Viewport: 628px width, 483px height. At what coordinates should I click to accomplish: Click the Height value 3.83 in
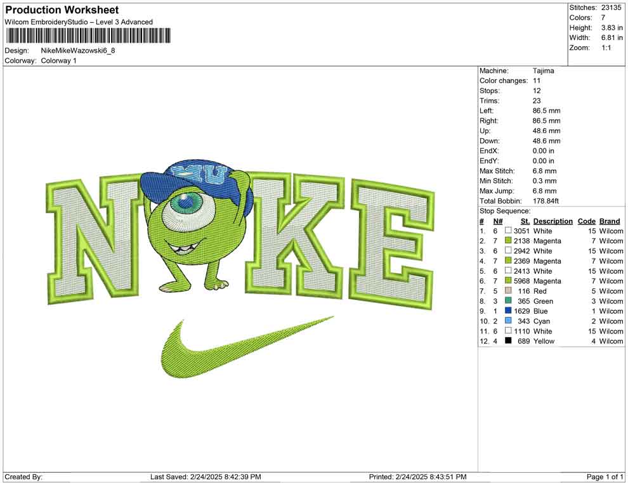pos(612,28)
